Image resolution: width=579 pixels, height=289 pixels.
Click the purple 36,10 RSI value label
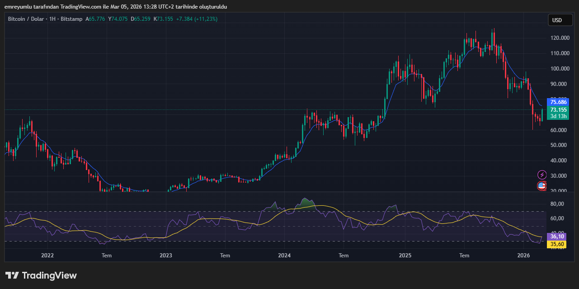point(556,237)
